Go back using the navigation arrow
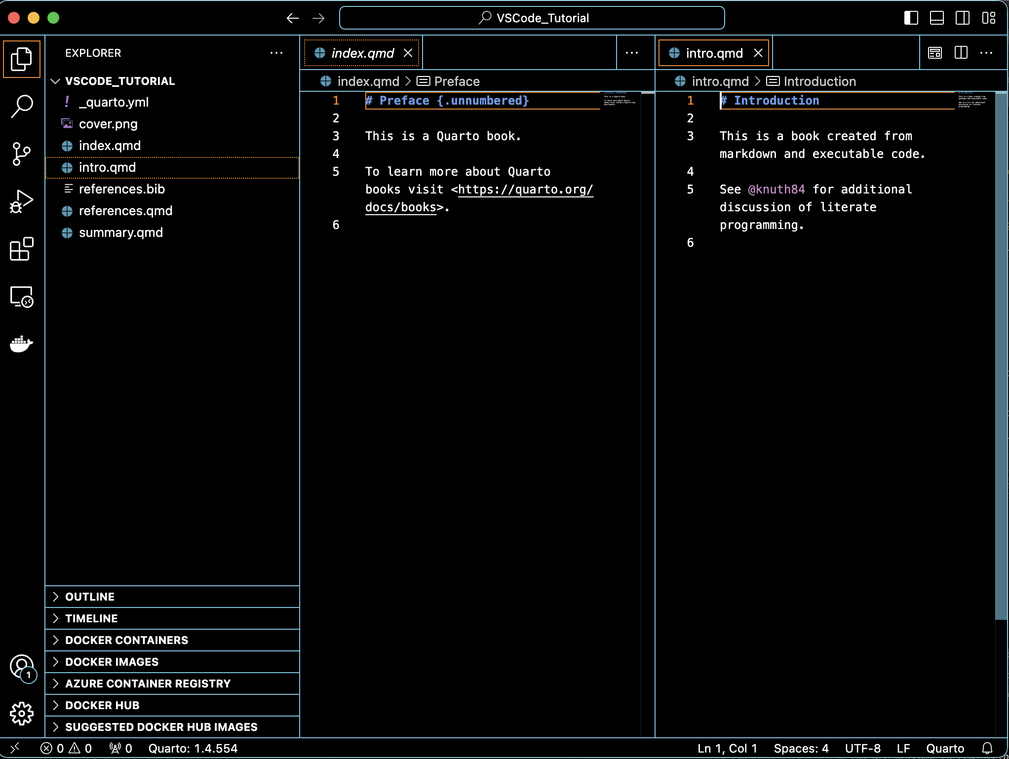This screenshot has width=1009, height=759. [293, 18]
